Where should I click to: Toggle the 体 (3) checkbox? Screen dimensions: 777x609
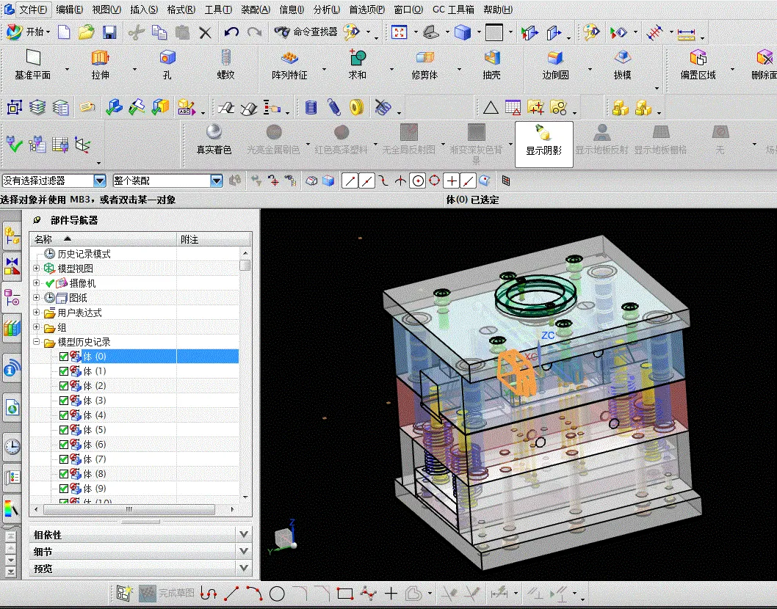point(64,401)
